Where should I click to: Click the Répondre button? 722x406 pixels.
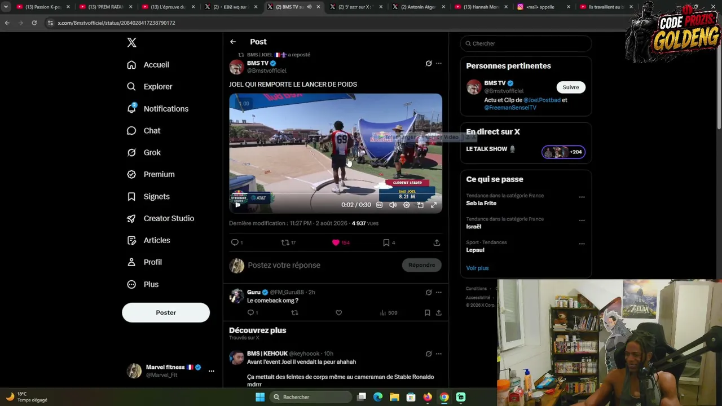point(422,265)
